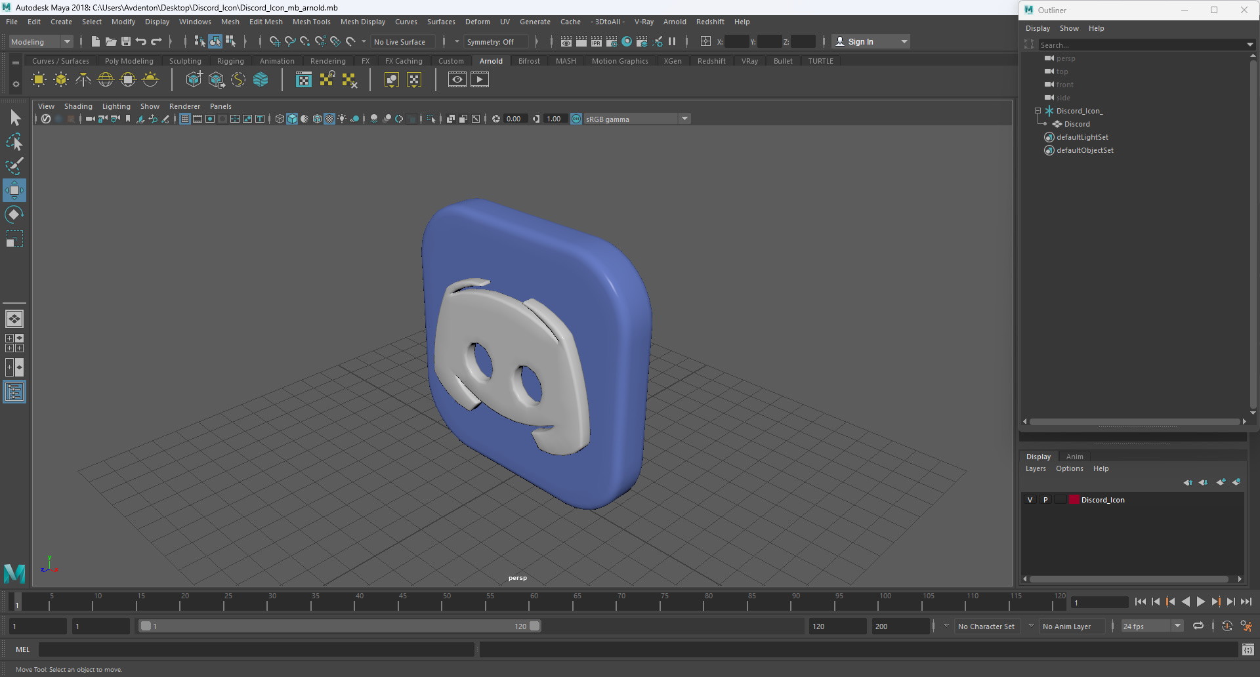Viewport: 1260px width, 677px height.
Task: Select the Rotate tool
Action: 14,215
